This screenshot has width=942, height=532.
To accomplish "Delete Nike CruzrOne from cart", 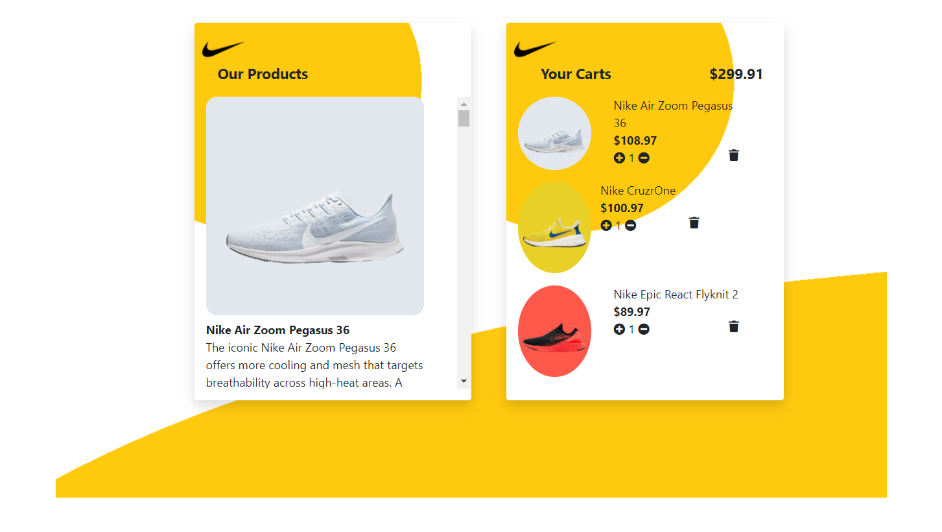I will [694, 223].
